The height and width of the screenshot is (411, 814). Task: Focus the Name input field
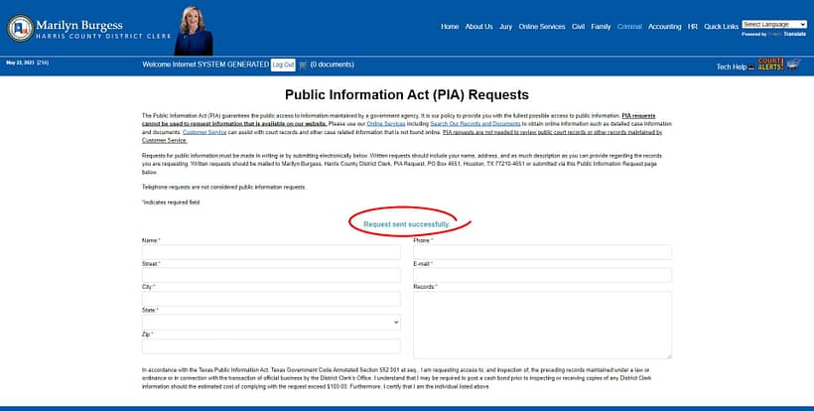click(x=271, y=252)
